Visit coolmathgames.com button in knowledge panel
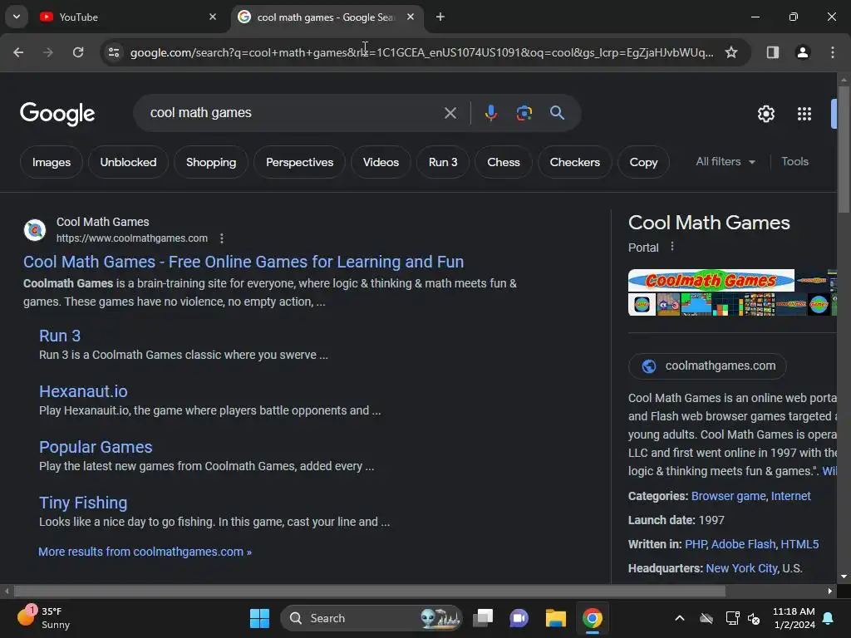 (x=707, y=366)
